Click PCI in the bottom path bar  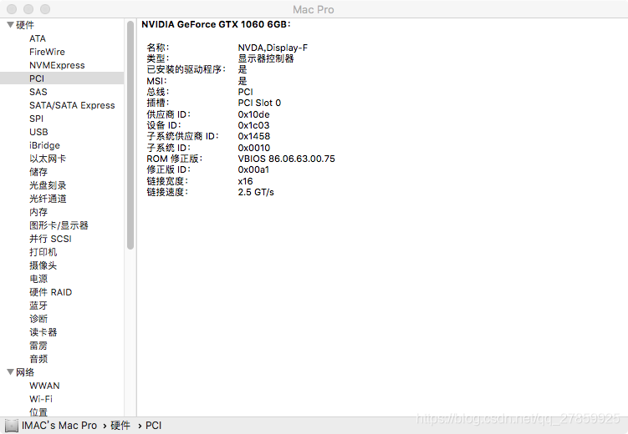point(153,426)
